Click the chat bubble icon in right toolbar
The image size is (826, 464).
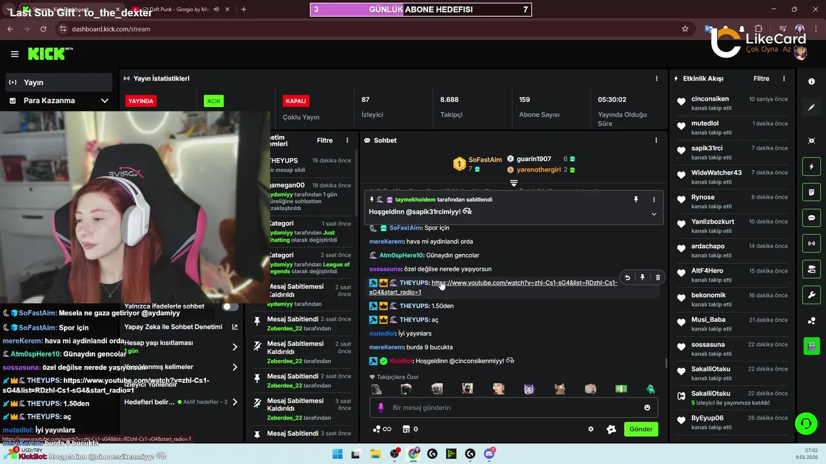[x=811, y=218]
